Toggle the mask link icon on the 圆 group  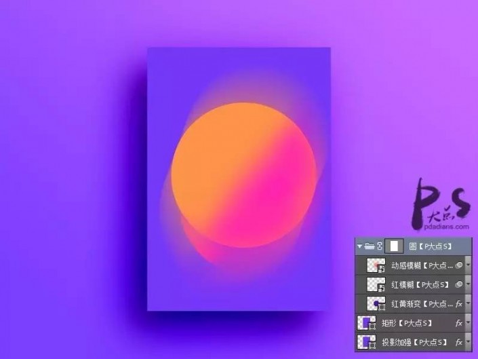coord(380,246)
